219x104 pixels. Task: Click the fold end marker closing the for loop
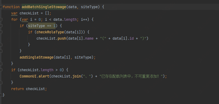pyautogui.click(x=1, y=64)
